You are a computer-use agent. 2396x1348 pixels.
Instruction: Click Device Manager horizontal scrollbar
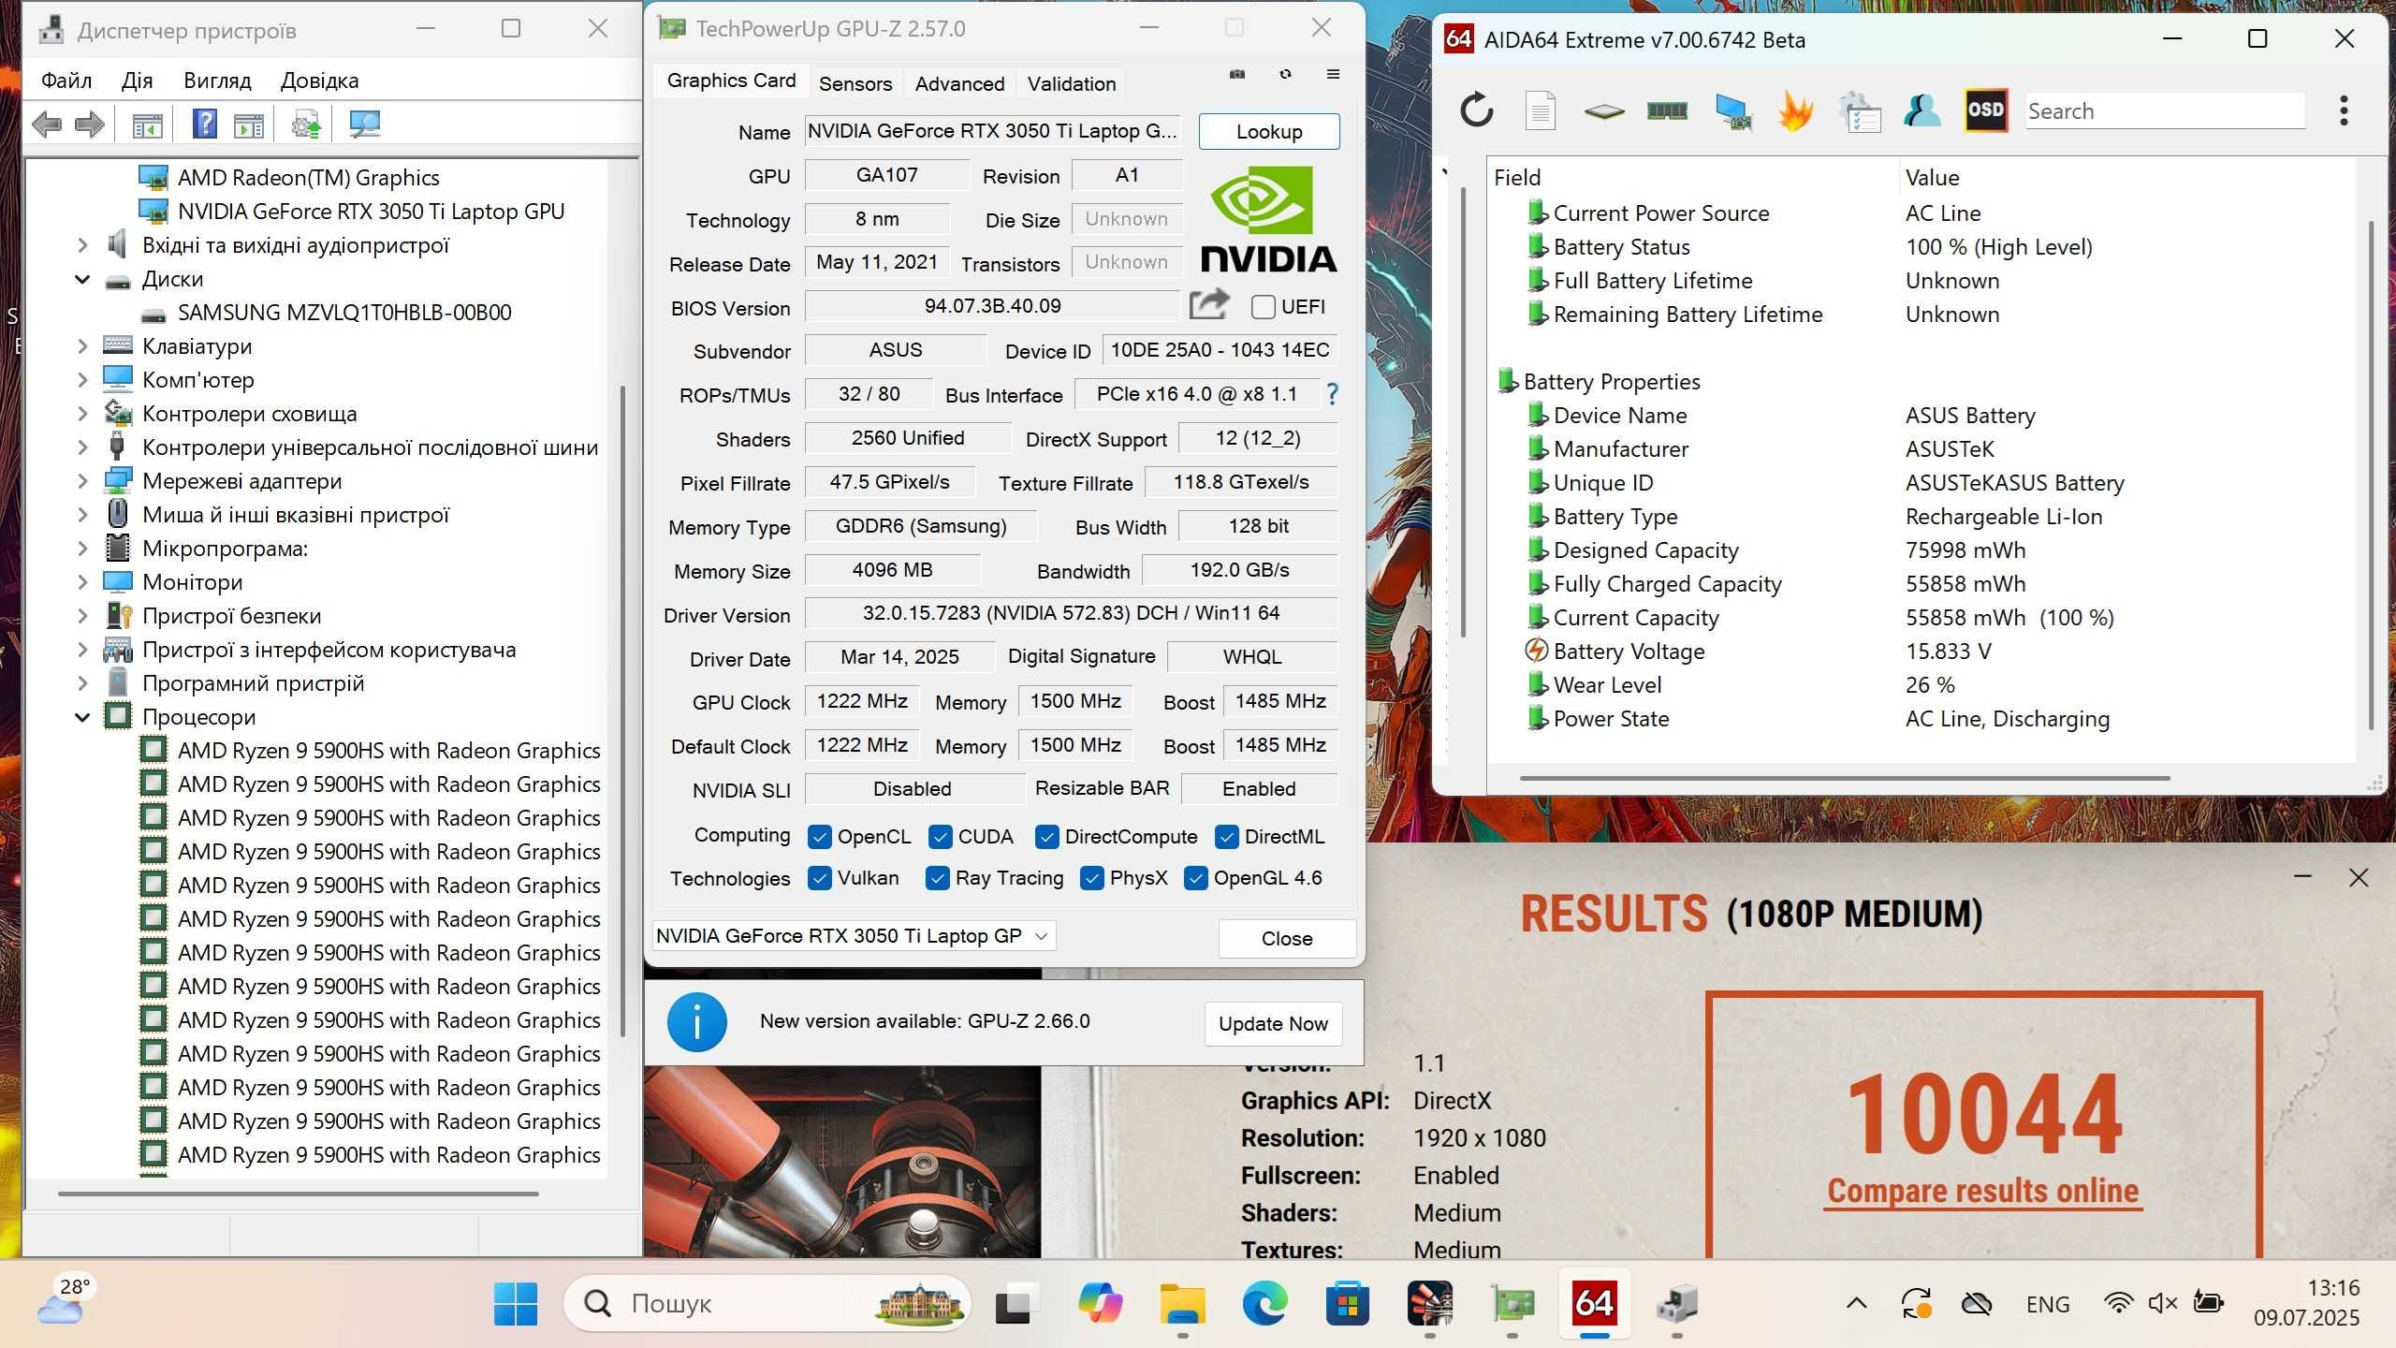coord(298,1194)
